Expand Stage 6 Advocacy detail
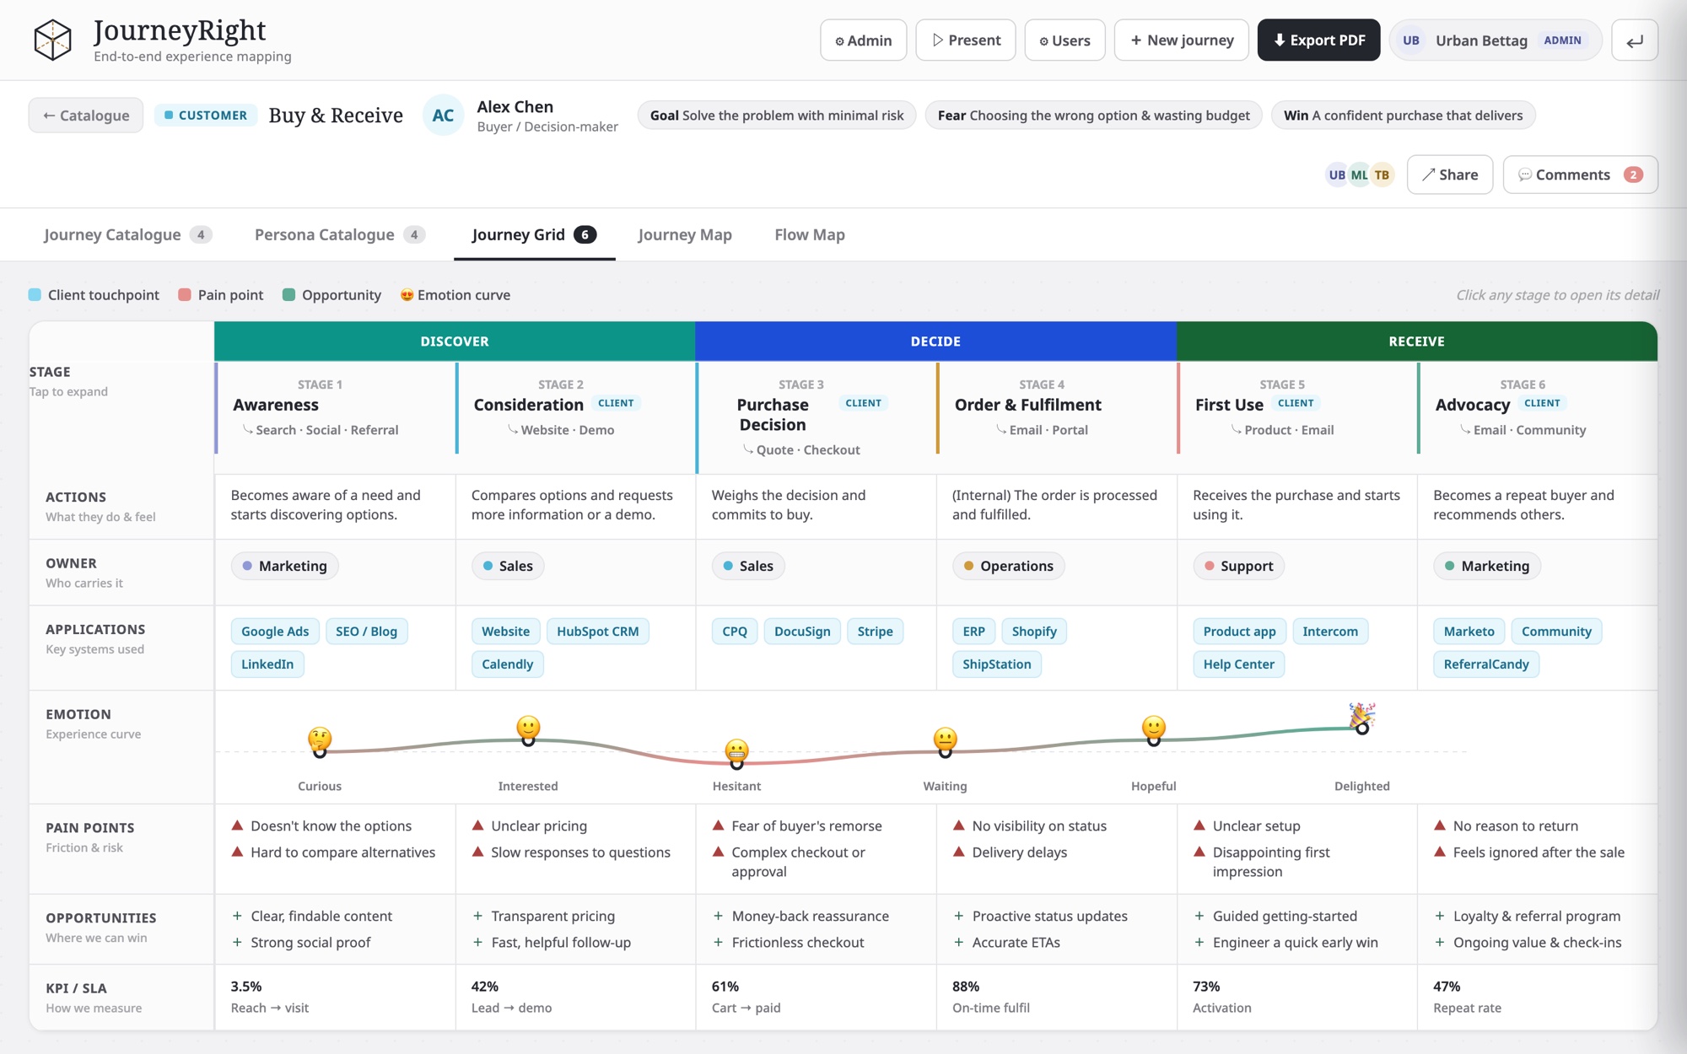 coord(1537,408)
